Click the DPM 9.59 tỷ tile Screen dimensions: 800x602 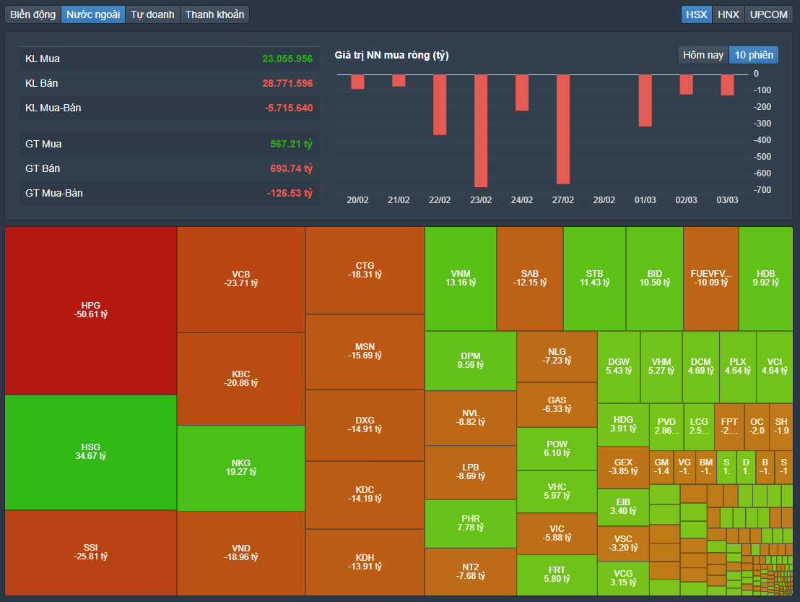coord(471,361)
